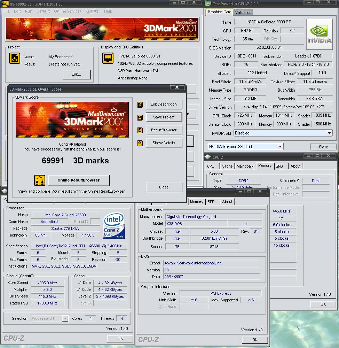This screenshot has height=348, width=339.
Task: Click the Online ResultBrowser button
Action: [79, 180]
